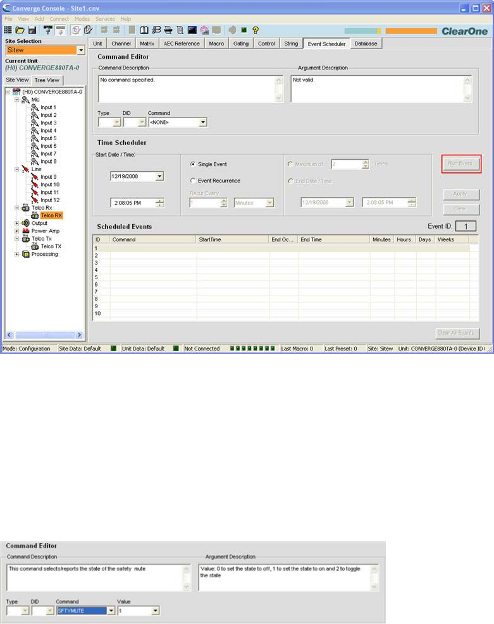Click the Recur Every spinner arrows

(224, 203)
